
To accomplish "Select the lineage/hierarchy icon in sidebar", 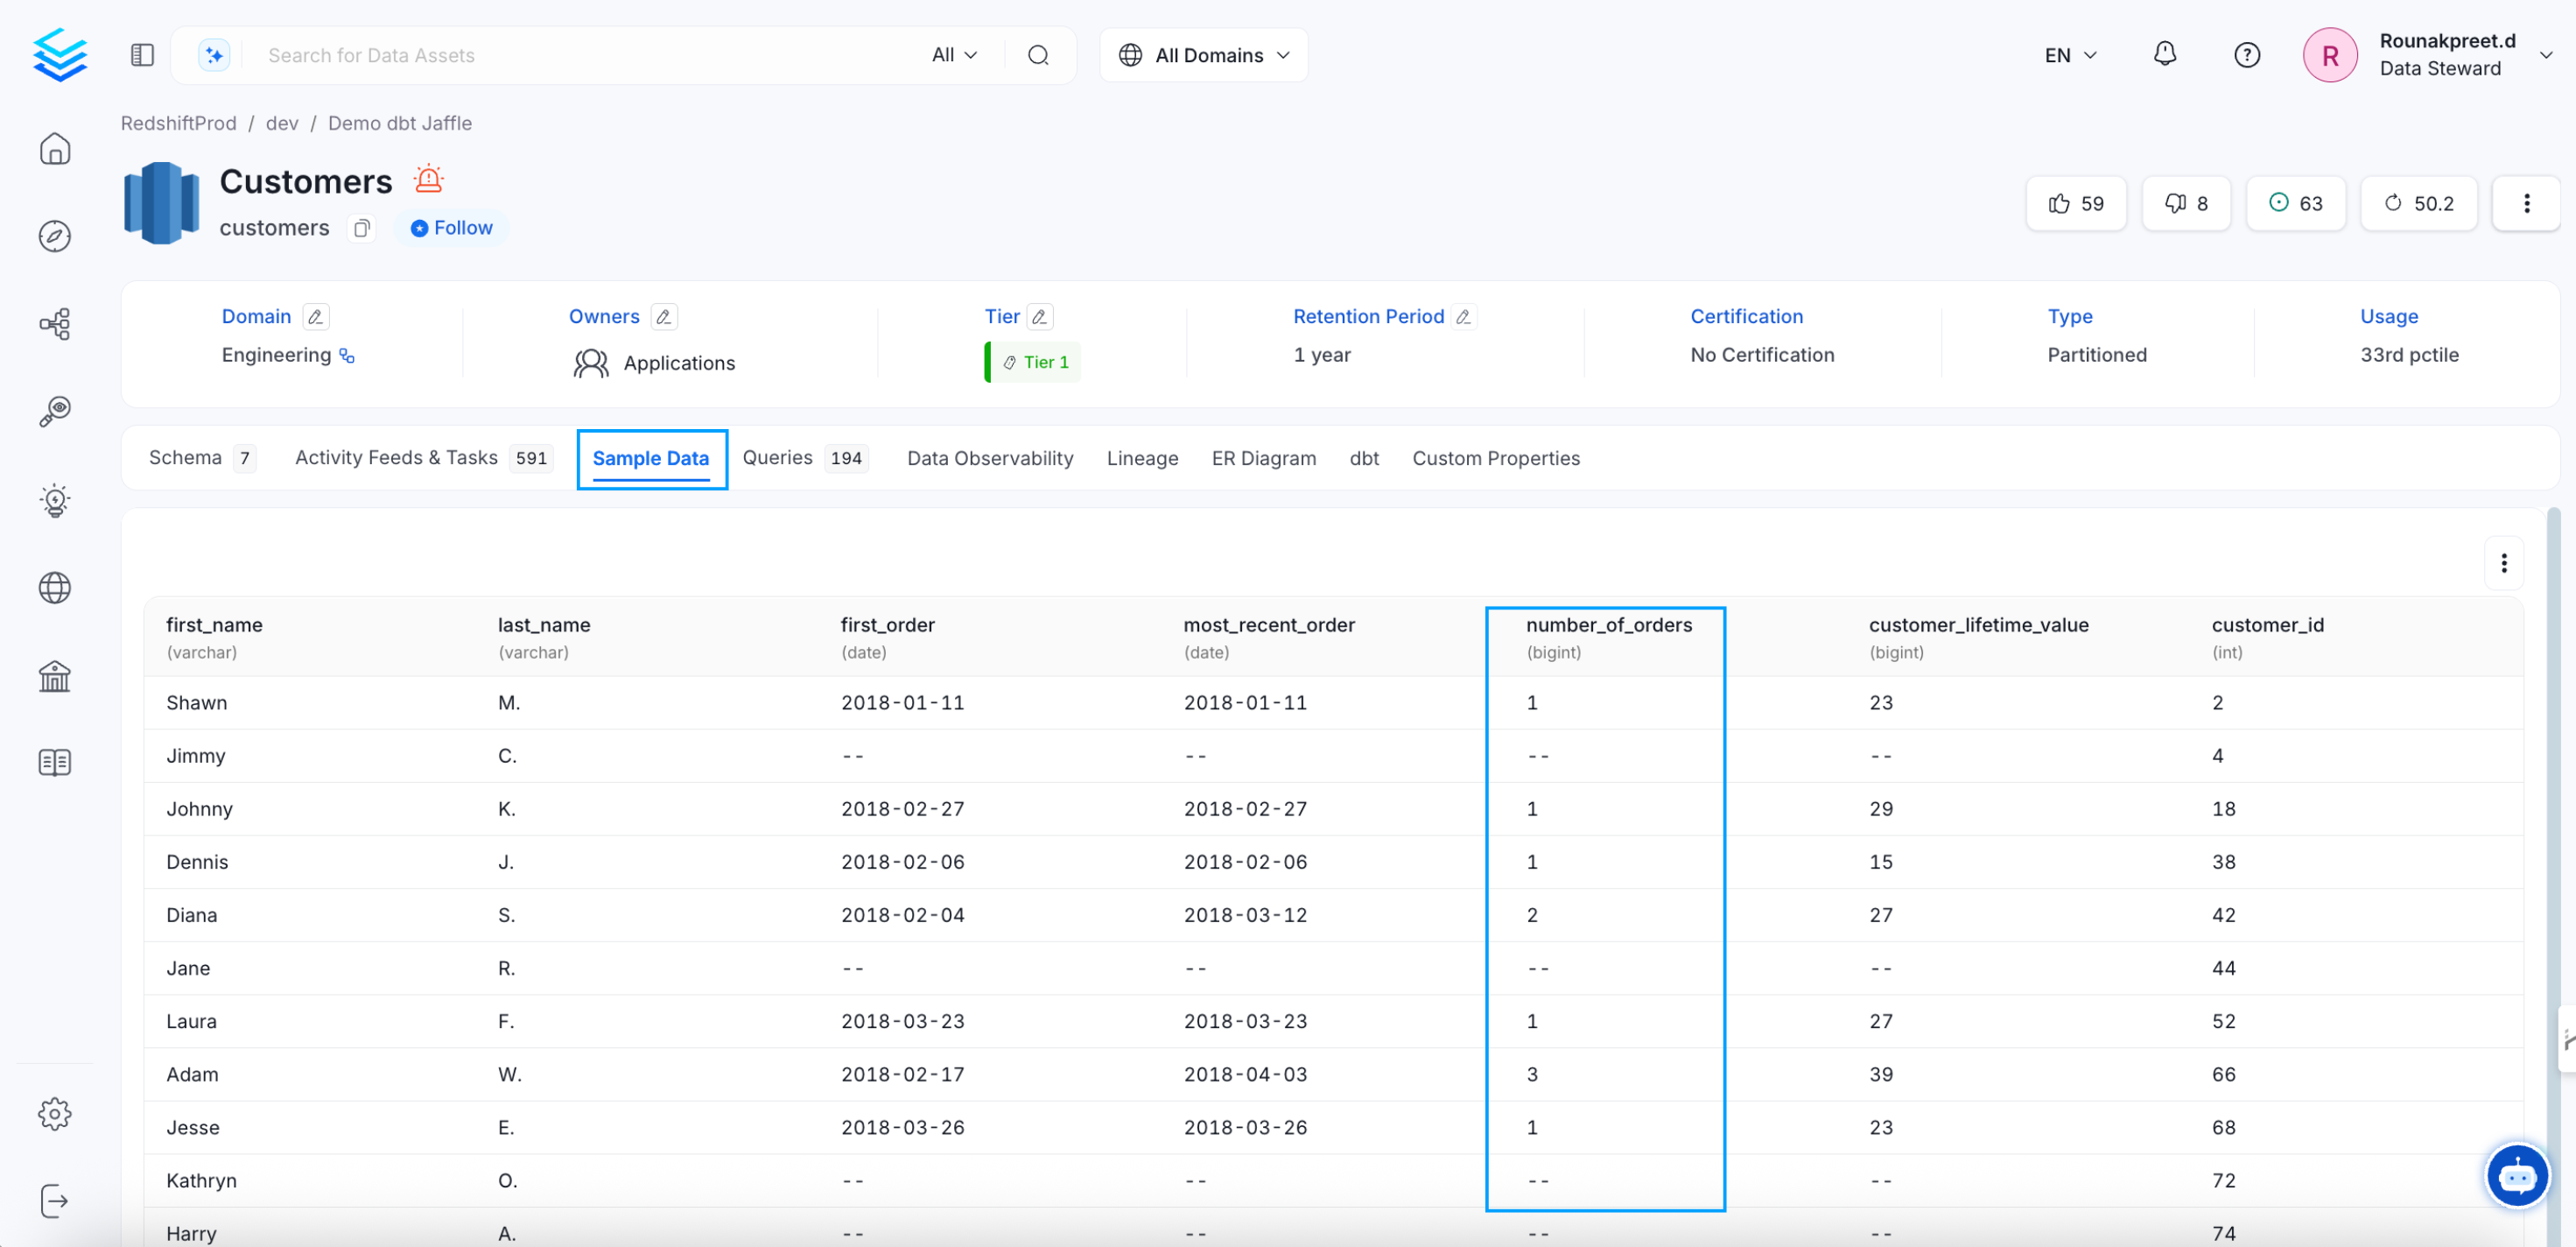I will click(55, 323).
